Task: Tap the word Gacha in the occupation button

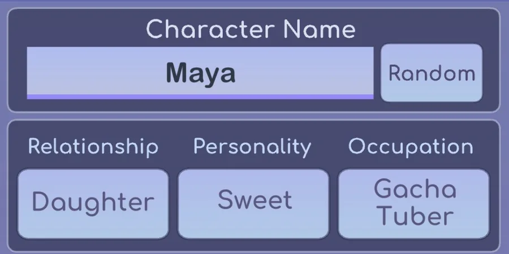Action: pos(415,189)
